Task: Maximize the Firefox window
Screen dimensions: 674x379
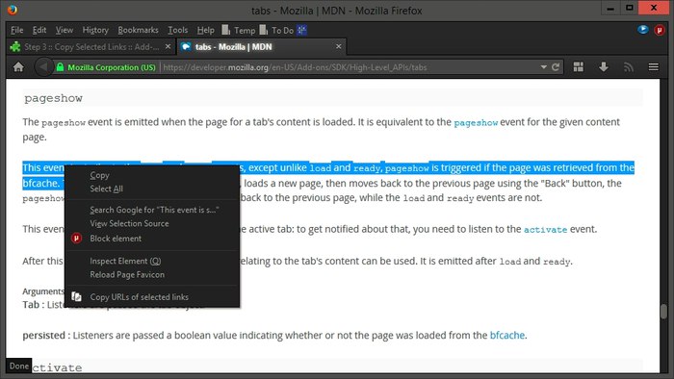Action: point(630,8)
